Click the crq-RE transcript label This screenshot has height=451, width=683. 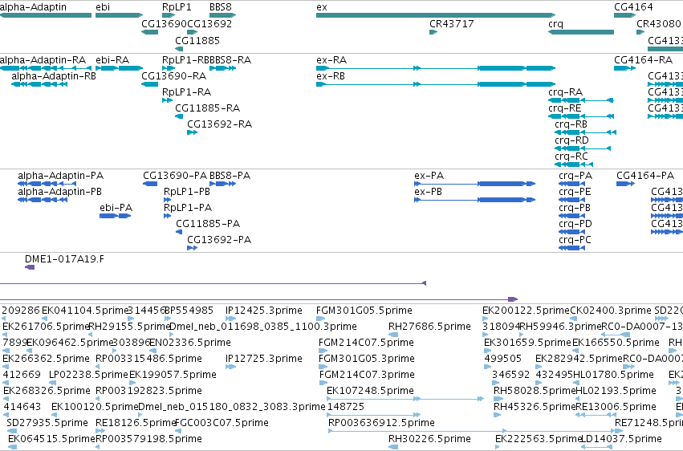pos(565,108)
